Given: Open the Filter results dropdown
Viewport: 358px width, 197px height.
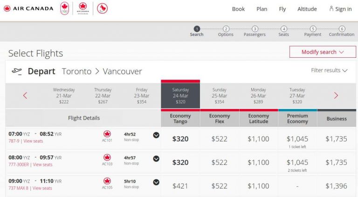Looking at the screenshot, I should click(x=329, y=70).
